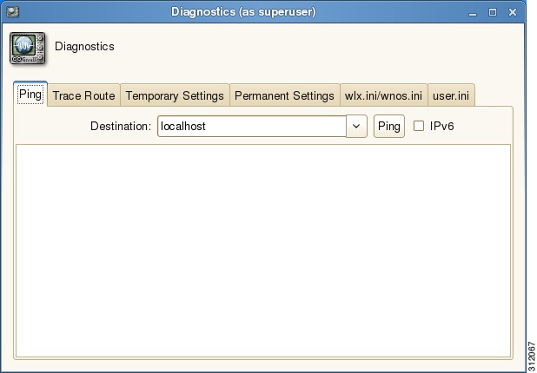Click the Destination: label
537x373 pixels.
121,126
